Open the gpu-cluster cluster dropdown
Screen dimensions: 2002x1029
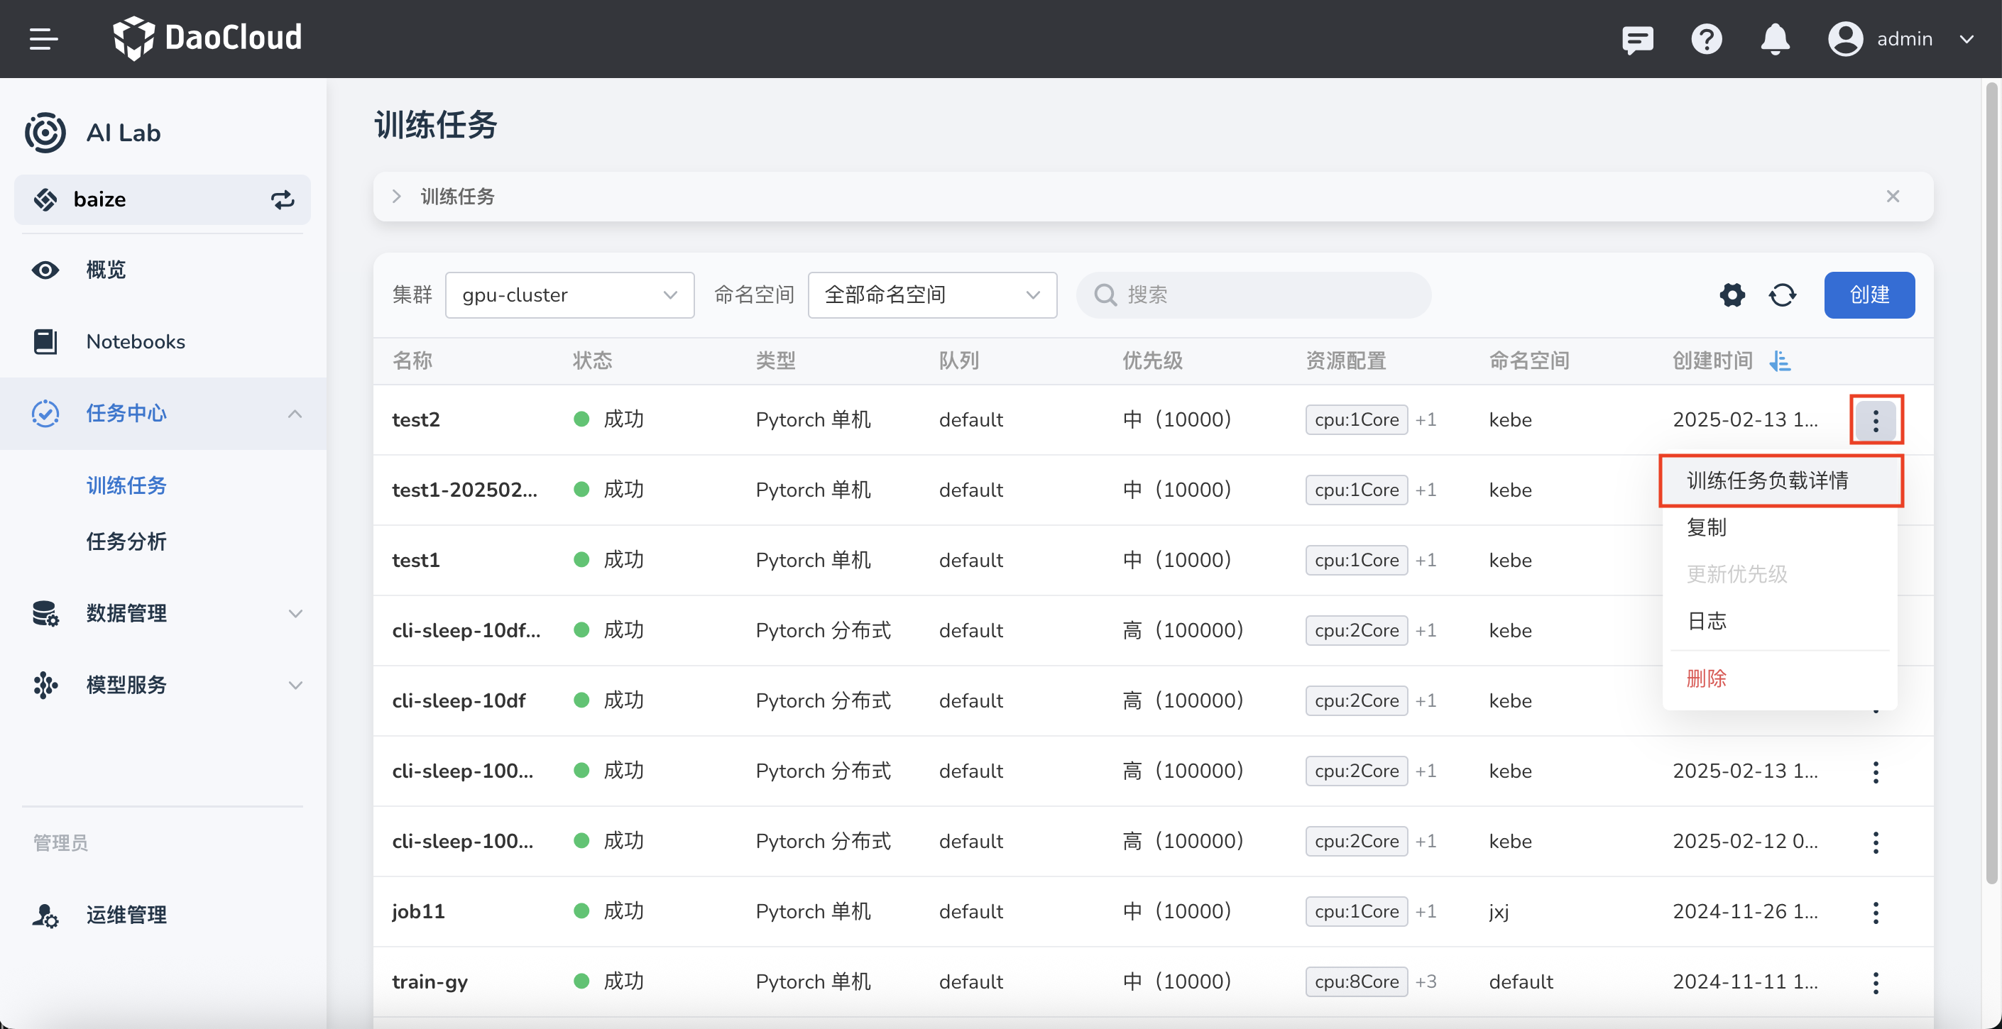click(569, 295)
